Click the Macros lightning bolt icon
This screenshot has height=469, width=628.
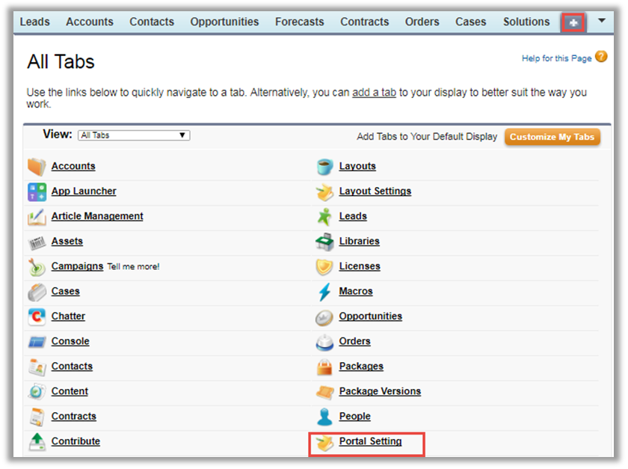point(324,292)
